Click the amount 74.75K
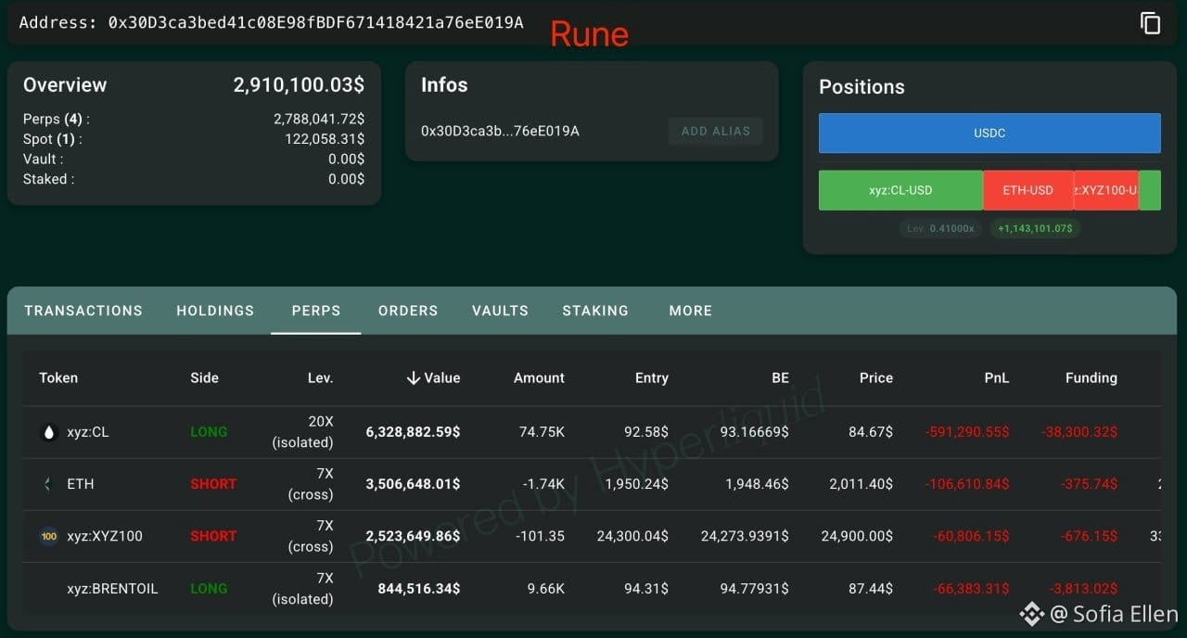 point(542,432)
